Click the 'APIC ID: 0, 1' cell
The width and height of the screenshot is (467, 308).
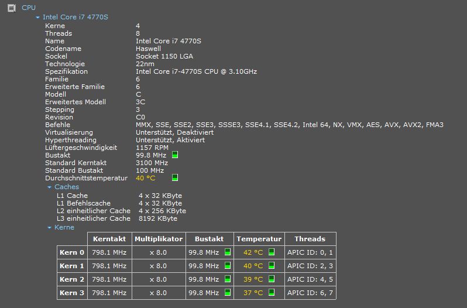coord(310,252)
